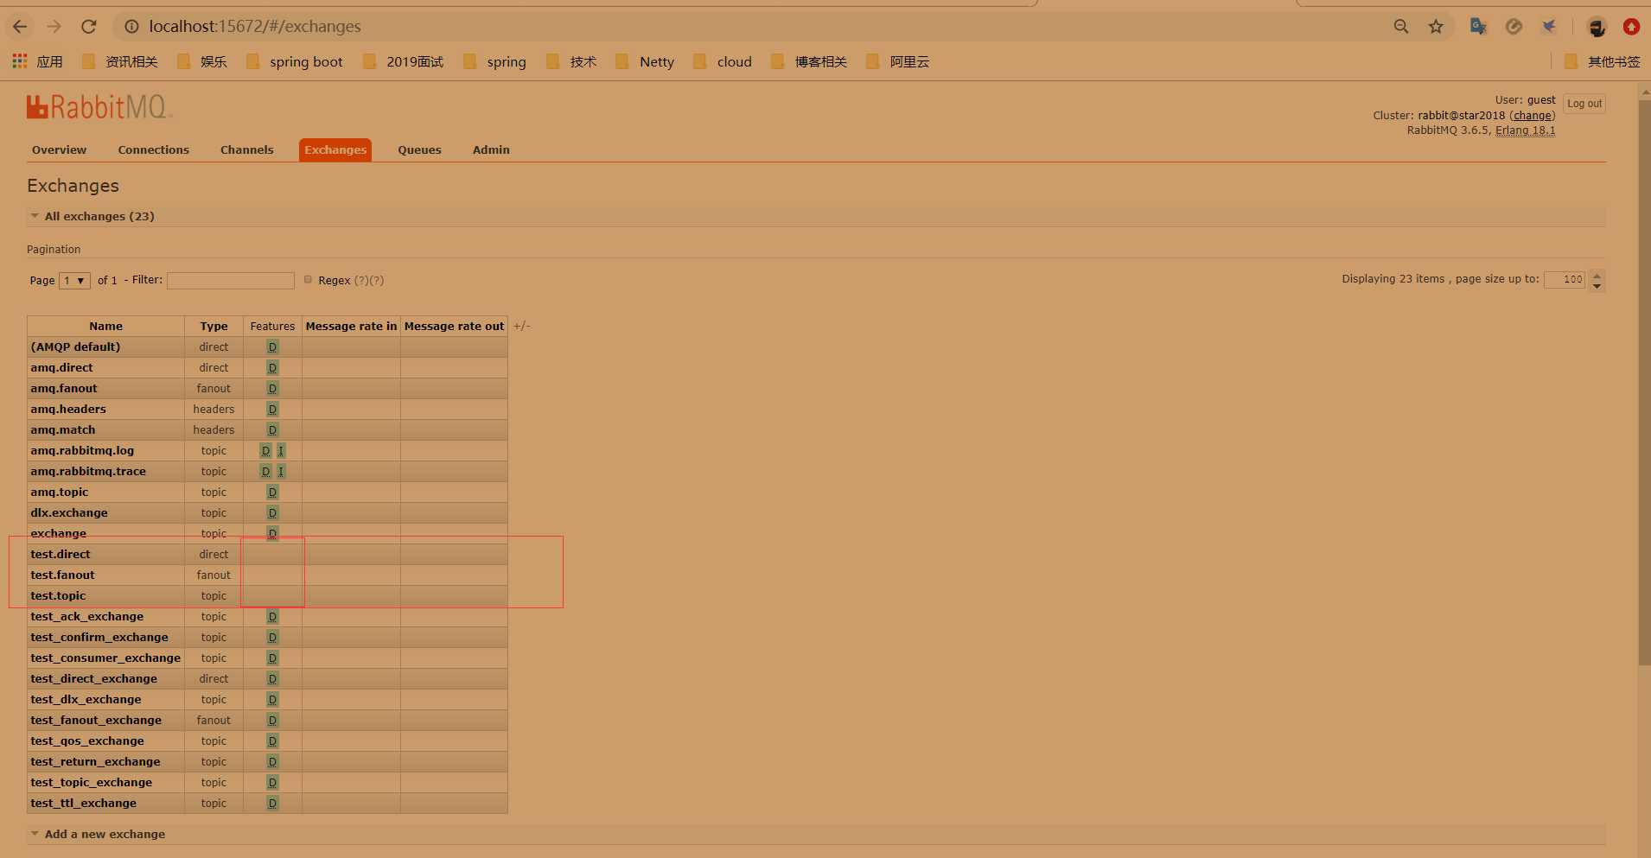The height and width of the screenshot is (858, 1651).
Task: Open the 其他书签 bookmarks folder
Action: coord(1603,61)
